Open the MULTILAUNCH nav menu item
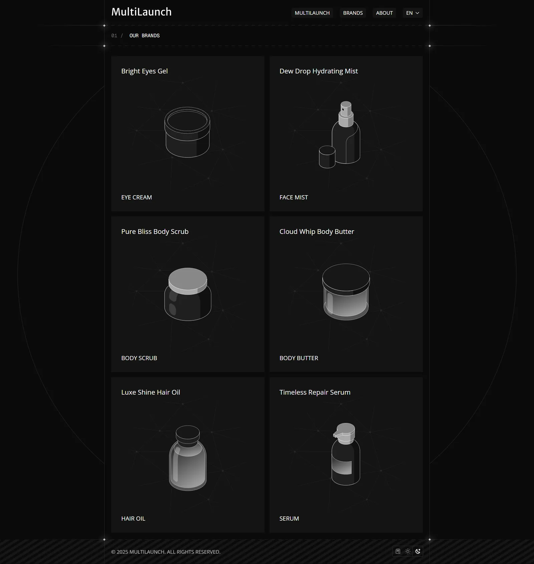 pyautogui.click(x=312, y=13)
